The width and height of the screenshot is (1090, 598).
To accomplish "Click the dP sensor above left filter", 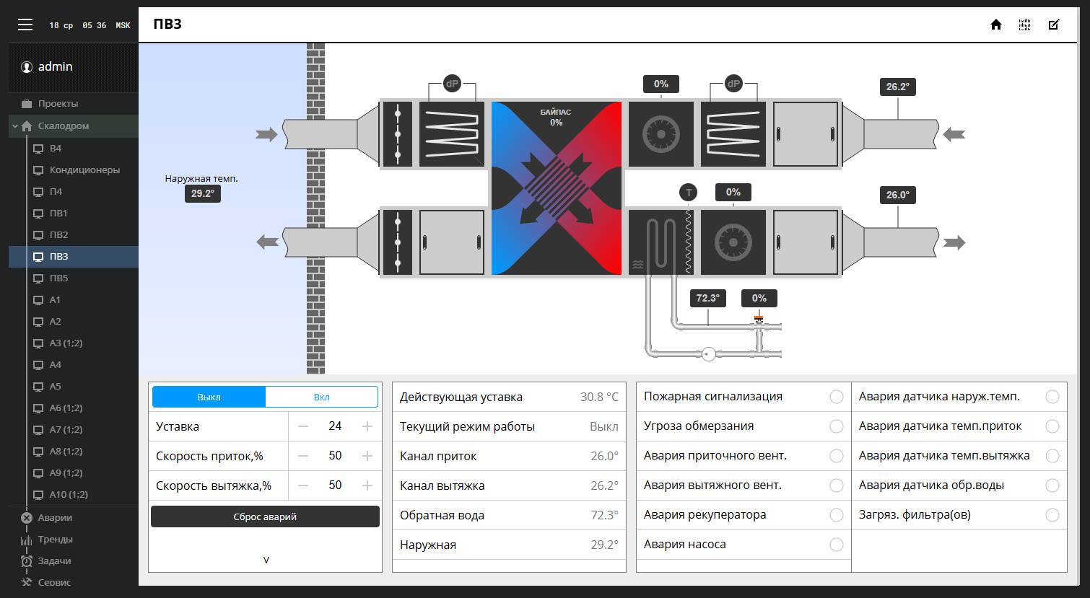I will [452, 84].
